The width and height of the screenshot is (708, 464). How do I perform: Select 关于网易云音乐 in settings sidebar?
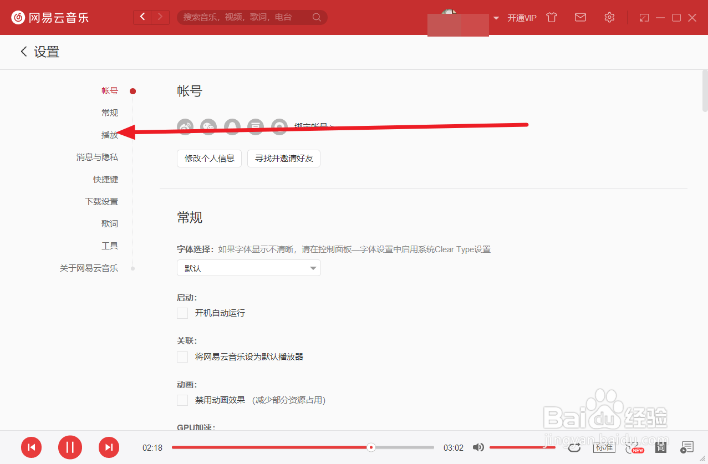(x=89, y=268)
